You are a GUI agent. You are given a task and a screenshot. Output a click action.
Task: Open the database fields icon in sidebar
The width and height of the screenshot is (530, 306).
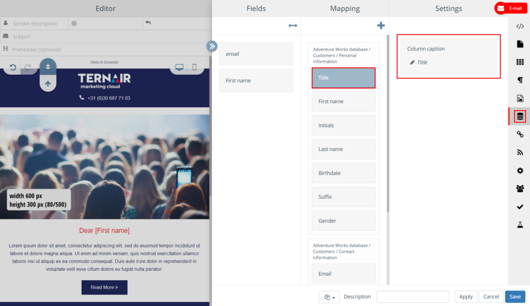[520, 116]
